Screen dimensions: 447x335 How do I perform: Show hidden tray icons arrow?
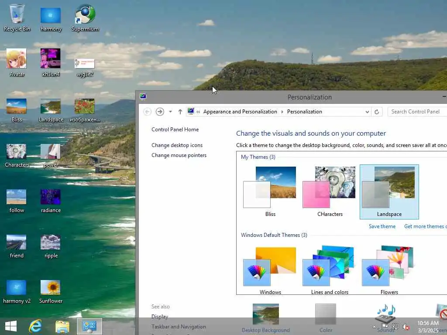[x=374, y=327]
